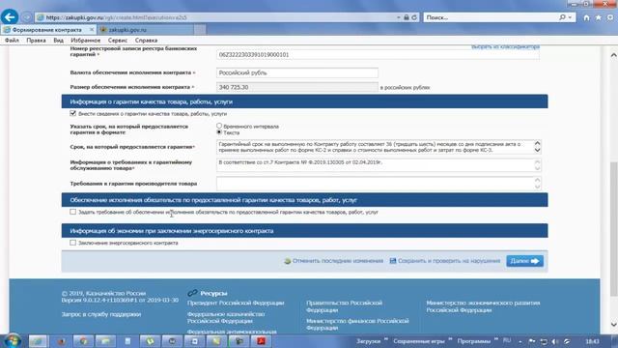The width and height of the screenshot is (618, 348).
Task: Switch to the zakupki.gov.ru tab
Action: point(145,30)
